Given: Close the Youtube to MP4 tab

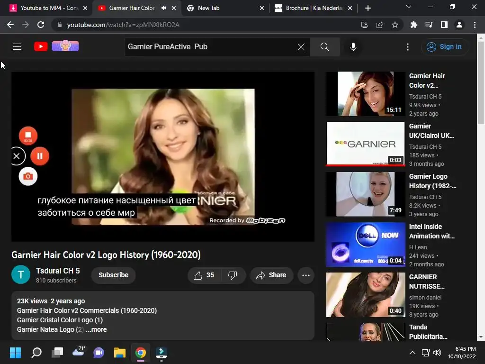Looking at the screenshot, I should [x=85, y=8].
